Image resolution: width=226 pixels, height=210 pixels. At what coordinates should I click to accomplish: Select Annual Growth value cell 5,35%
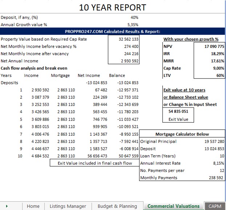(x=133, y=25)
